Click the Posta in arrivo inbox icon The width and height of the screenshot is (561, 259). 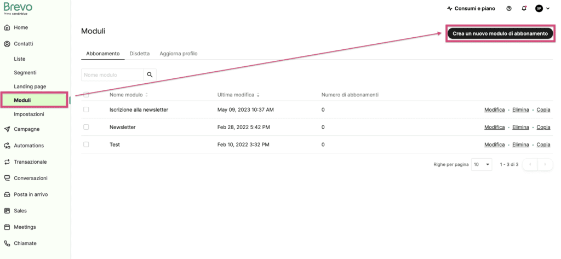(7, 194)
